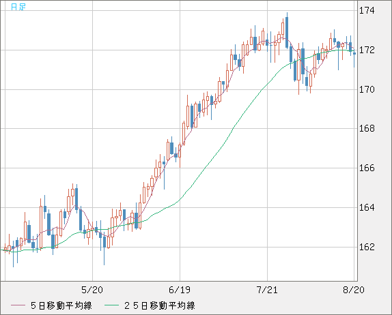Click the ２５日移動平均線 legend text
Viewport: 392px width, 315px height.
pyautogui.click(x=160, y=305)
